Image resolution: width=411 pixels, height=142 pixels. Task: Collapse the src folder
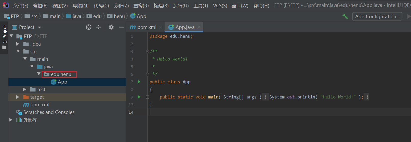click(18, 51)
